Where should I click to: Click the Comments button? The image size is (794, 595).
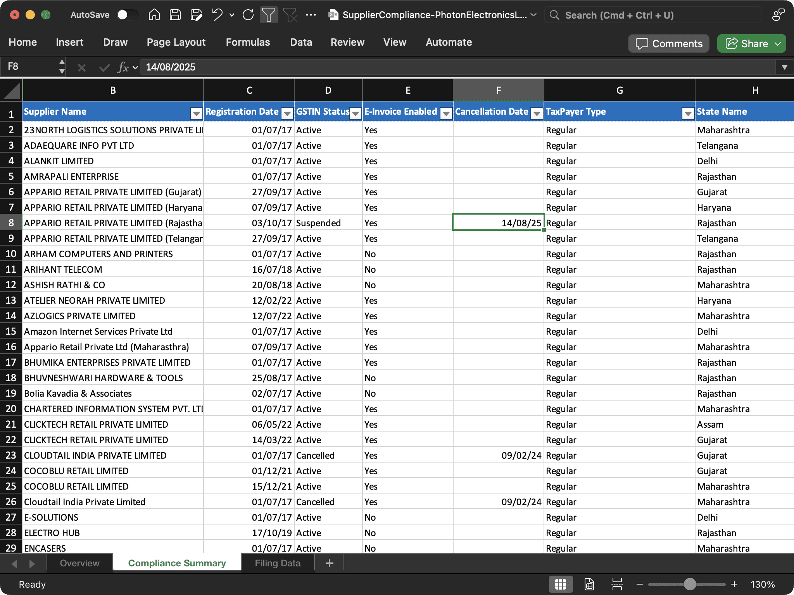click(x=669, y=43)
